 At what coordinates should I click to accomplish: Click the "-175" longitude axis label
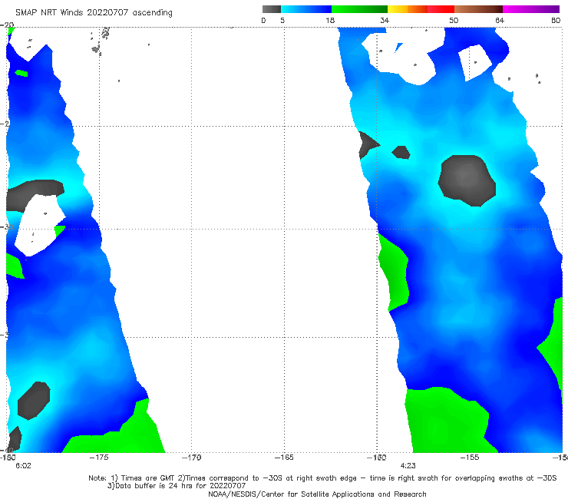click(99, 458)
